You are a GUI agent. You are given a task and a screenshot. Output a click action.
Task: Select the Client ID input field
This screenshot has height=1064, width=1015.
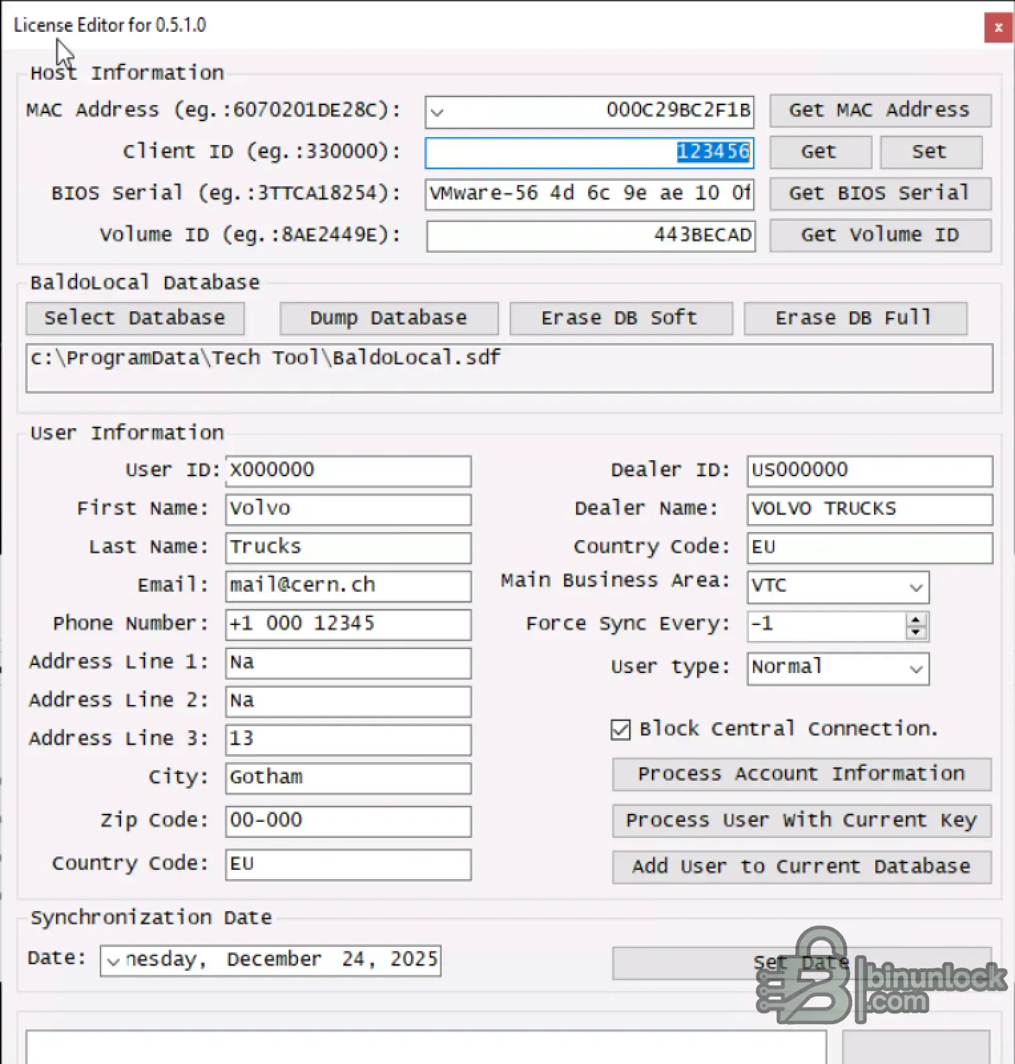tap(589, 153)
